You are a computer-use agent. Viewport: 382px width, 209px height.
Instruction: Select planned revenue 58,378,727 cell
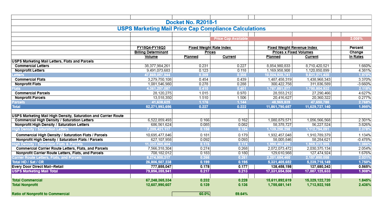(282, 125)
